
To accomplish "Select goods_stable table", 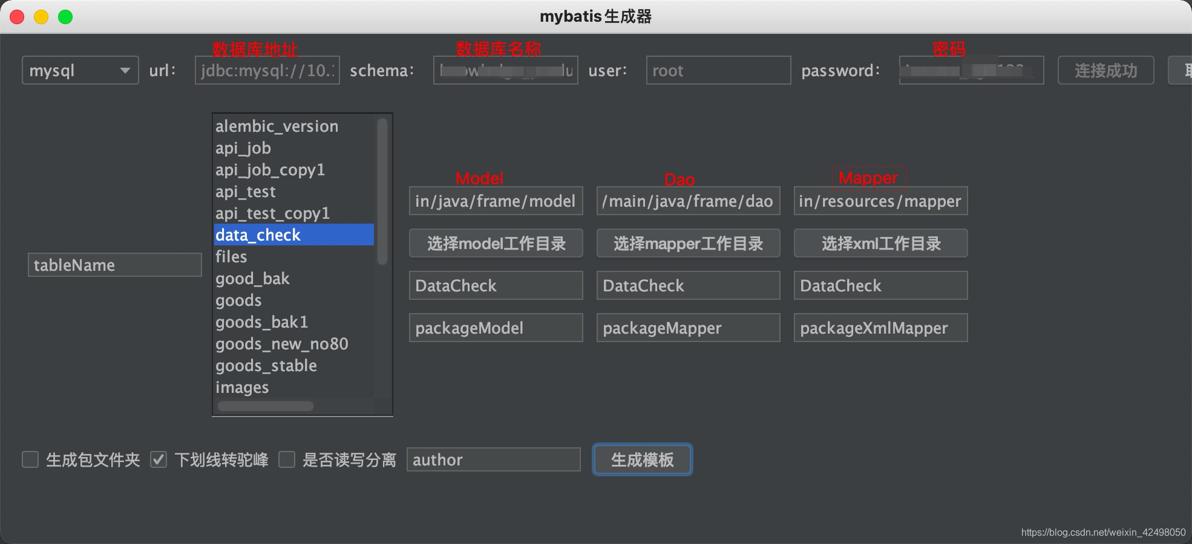I will pos(294,365).
